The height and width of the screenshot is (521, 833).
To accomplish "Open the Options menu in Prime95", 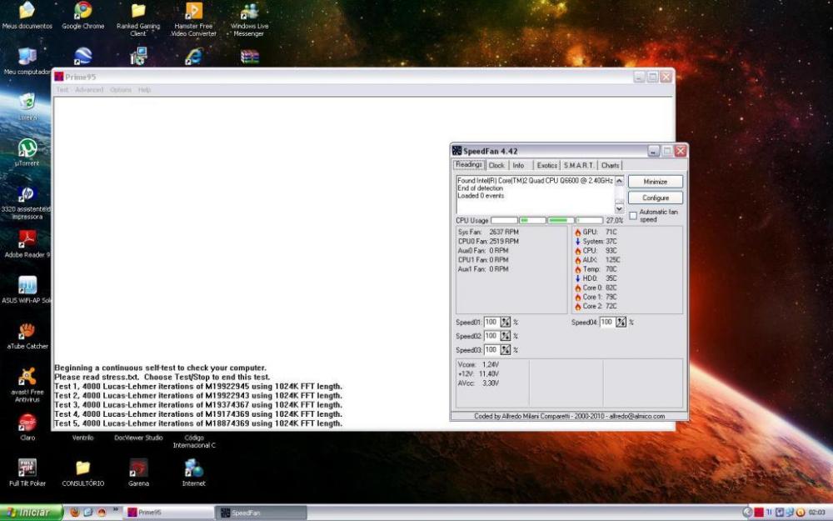I will pos(121,90).
